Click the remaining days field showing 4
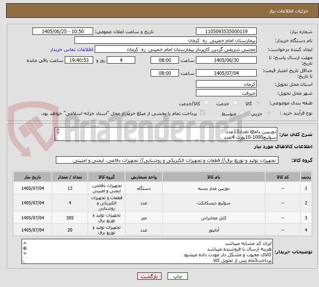 121,60
